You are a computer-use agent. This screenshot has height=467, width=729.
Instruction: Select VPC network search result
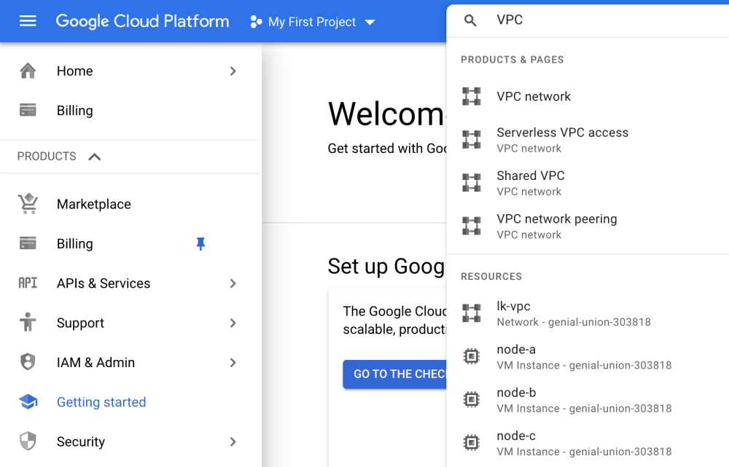(x=534, y=96)
